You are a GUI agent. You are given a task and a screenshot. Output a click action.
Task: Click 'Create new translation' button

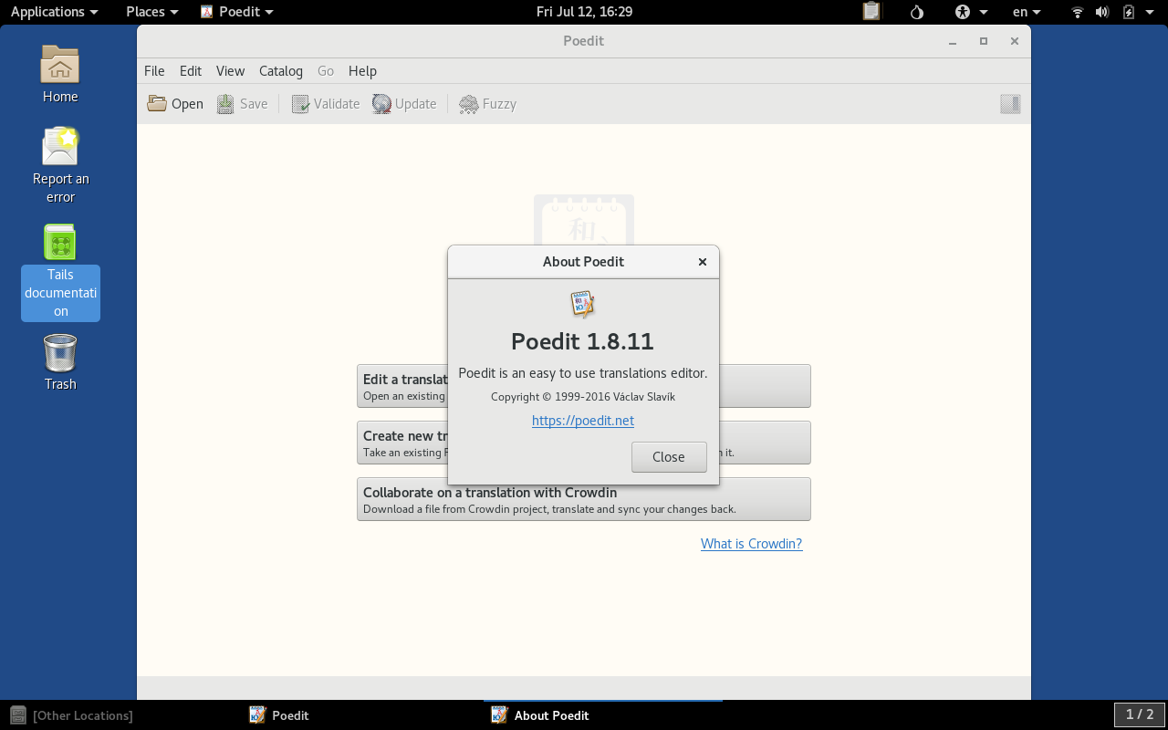584,443
